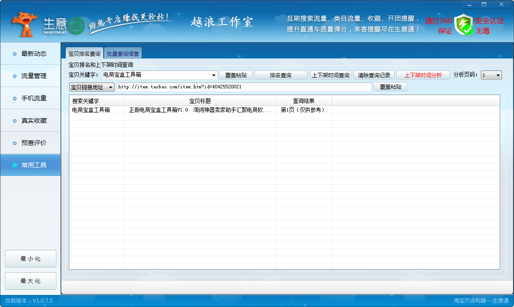Click the 最小化 sidebar button
514x307 pixels.
pyautogui.click(x=30, y=258)
